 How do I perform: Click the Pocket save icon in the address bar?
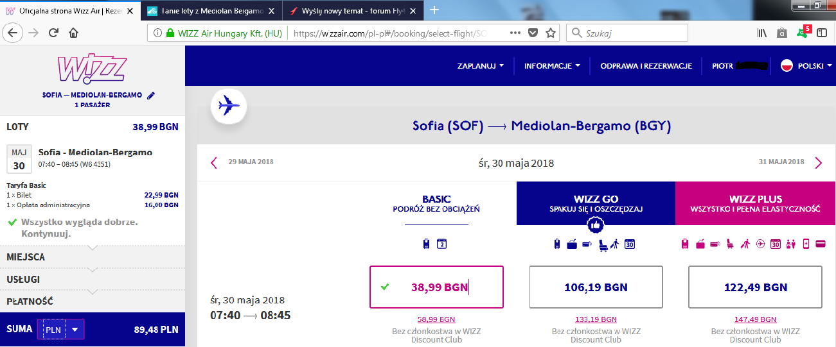(x=533, y=33)
